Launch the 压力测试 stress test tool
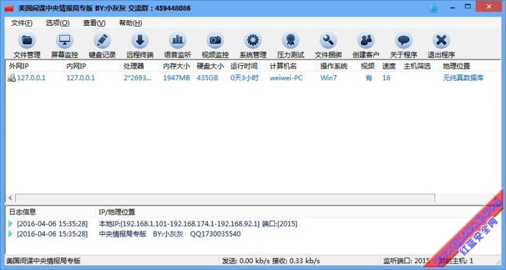The height and width of the screenshot is (270, 506). 290,45
